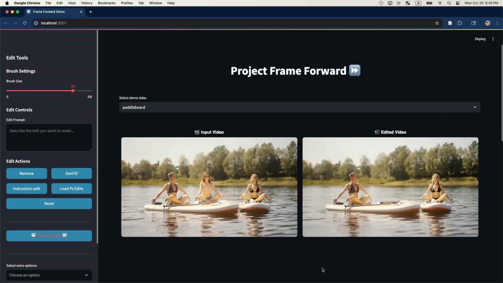The width and height of the screenshot is (503, 283).
Task: Open the Chrome extensions puzzle icon
Action: [460, 23]
